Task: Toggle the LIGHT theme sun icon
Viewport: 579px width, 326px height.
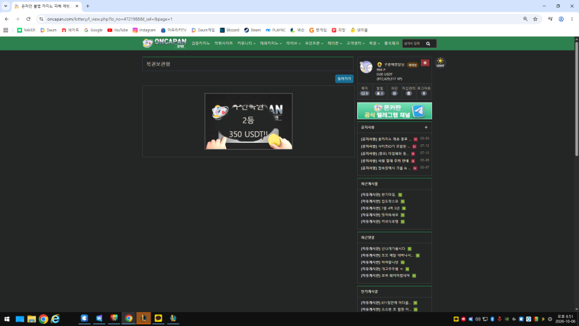Action: coord(440,62)
